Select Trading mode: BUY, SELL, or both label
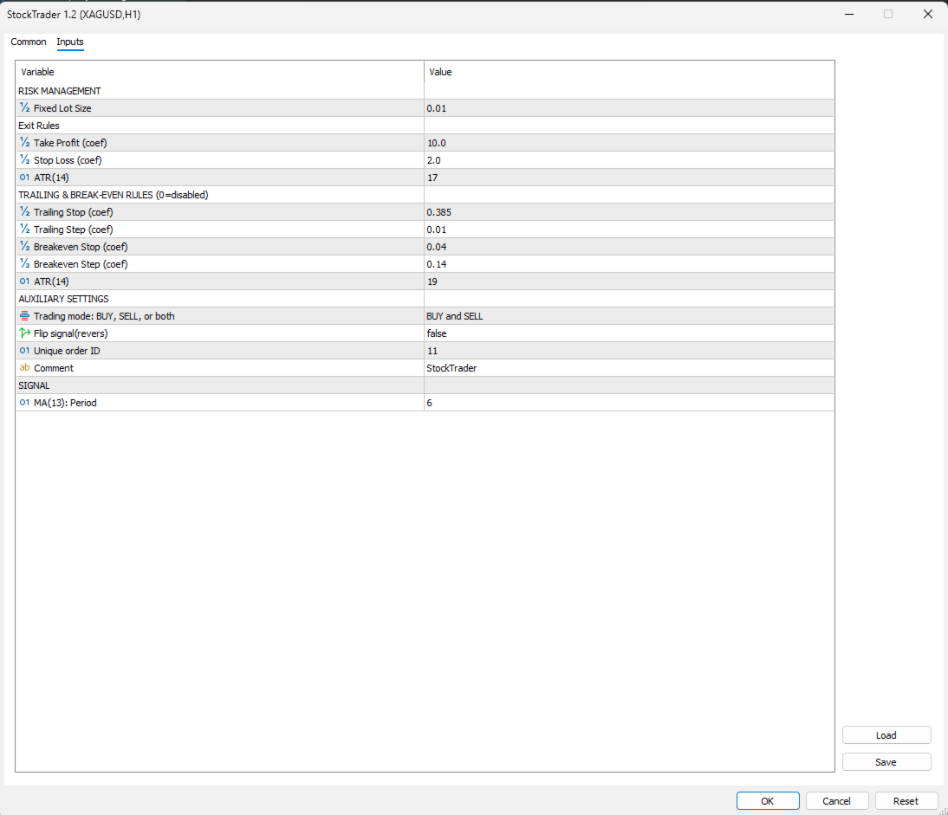Image resolution: width=948 pixels, height=815 pixels. (104, 316)
